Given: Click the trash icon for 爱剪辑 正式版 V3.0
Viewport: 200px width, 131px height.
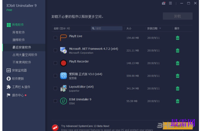Looking at the screenshot, I should click(x=178, y=76).
